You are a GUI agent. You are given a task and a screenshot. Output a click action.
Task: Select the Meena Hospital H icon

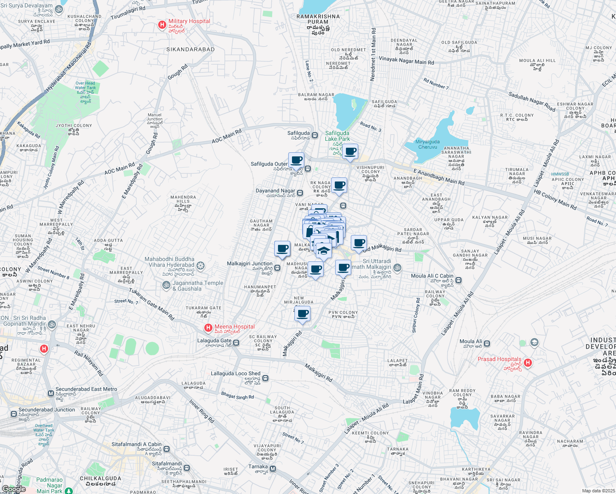click(208, 328)
